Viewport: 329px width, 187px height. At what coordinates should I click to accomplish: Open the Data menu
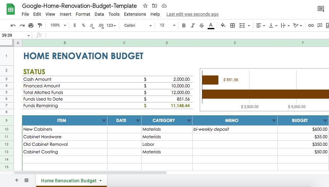click(99, 14)
